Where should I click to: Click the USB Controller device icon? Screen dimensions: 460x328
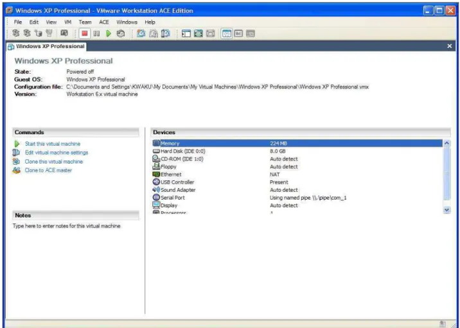coord(156,182)
